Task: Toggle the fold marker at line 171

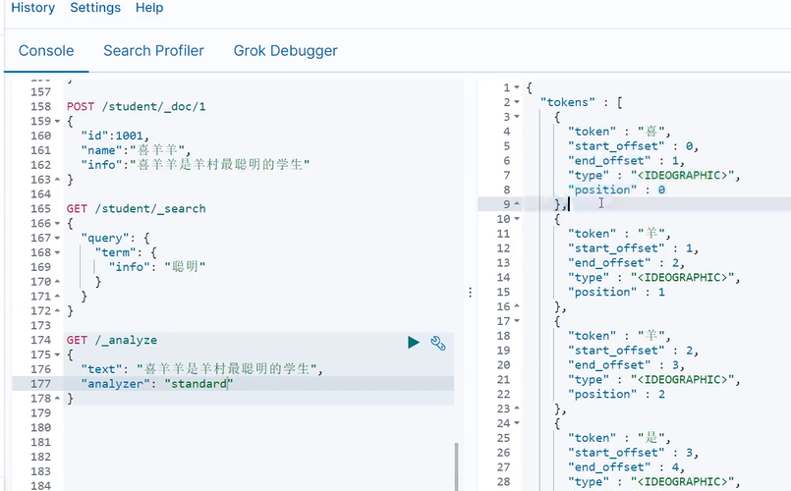Action: (57, 296)
